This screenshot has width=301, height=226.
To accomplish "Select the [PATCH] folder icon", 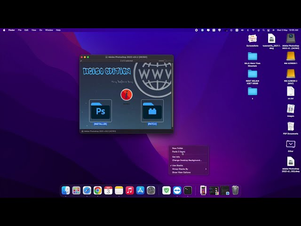I will [x=152, y=111].
